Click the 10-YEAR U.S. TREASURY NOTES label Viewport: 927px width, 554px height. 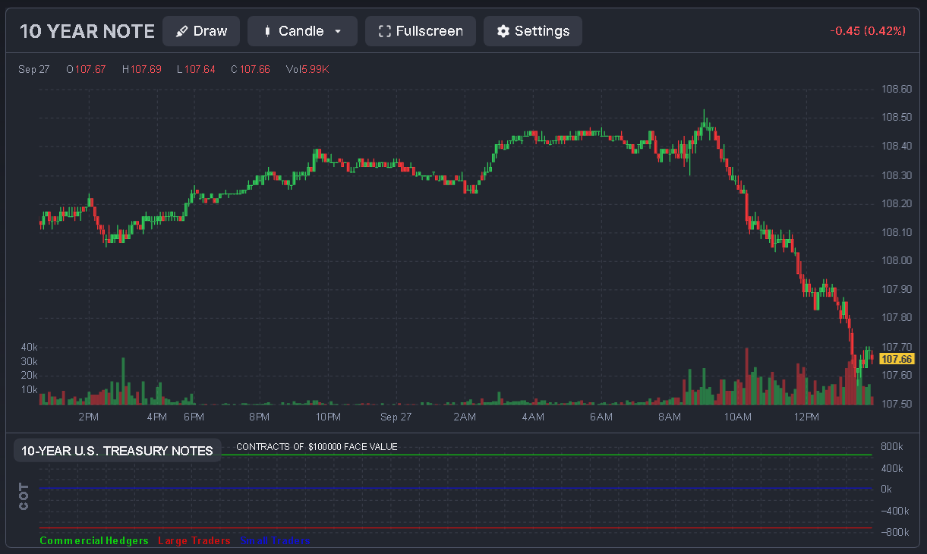pos(117,451)
